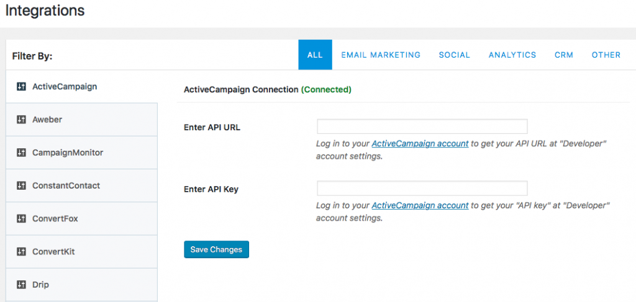Open the Aweber integration settings
This screenshot has width=636, height=302.
pos(81,120)
